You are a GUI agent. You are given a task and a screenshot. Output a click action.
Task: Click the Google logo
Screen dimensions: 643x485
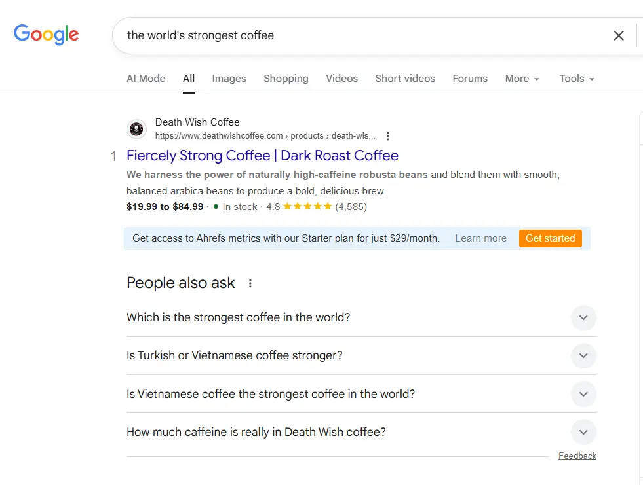pos(46,35)
